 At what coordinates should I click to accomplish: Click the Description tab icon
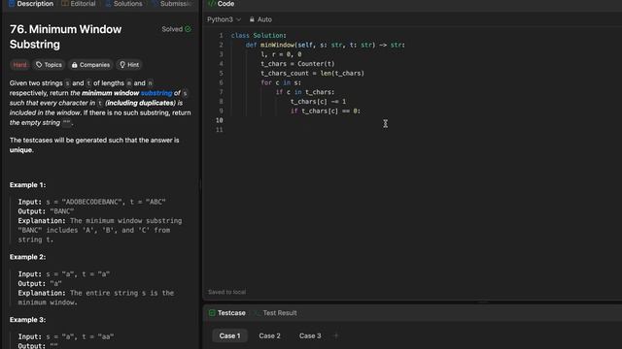12,4
